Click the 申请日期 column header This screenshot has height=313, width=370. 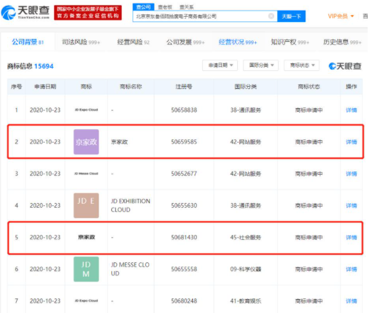pos(45,87)
